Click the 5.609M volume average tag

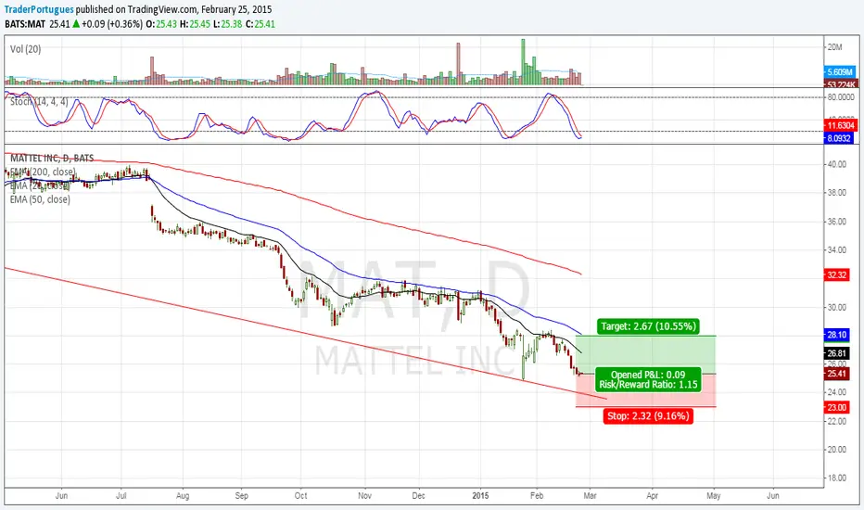pyautogui.click(x=840, y=72)
